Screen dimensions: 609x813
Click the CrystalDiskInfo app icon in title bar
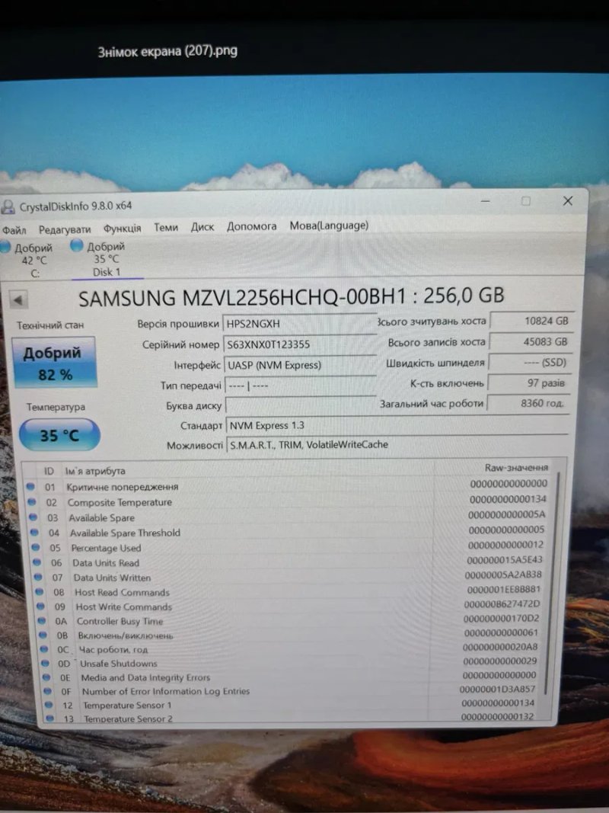8,207
